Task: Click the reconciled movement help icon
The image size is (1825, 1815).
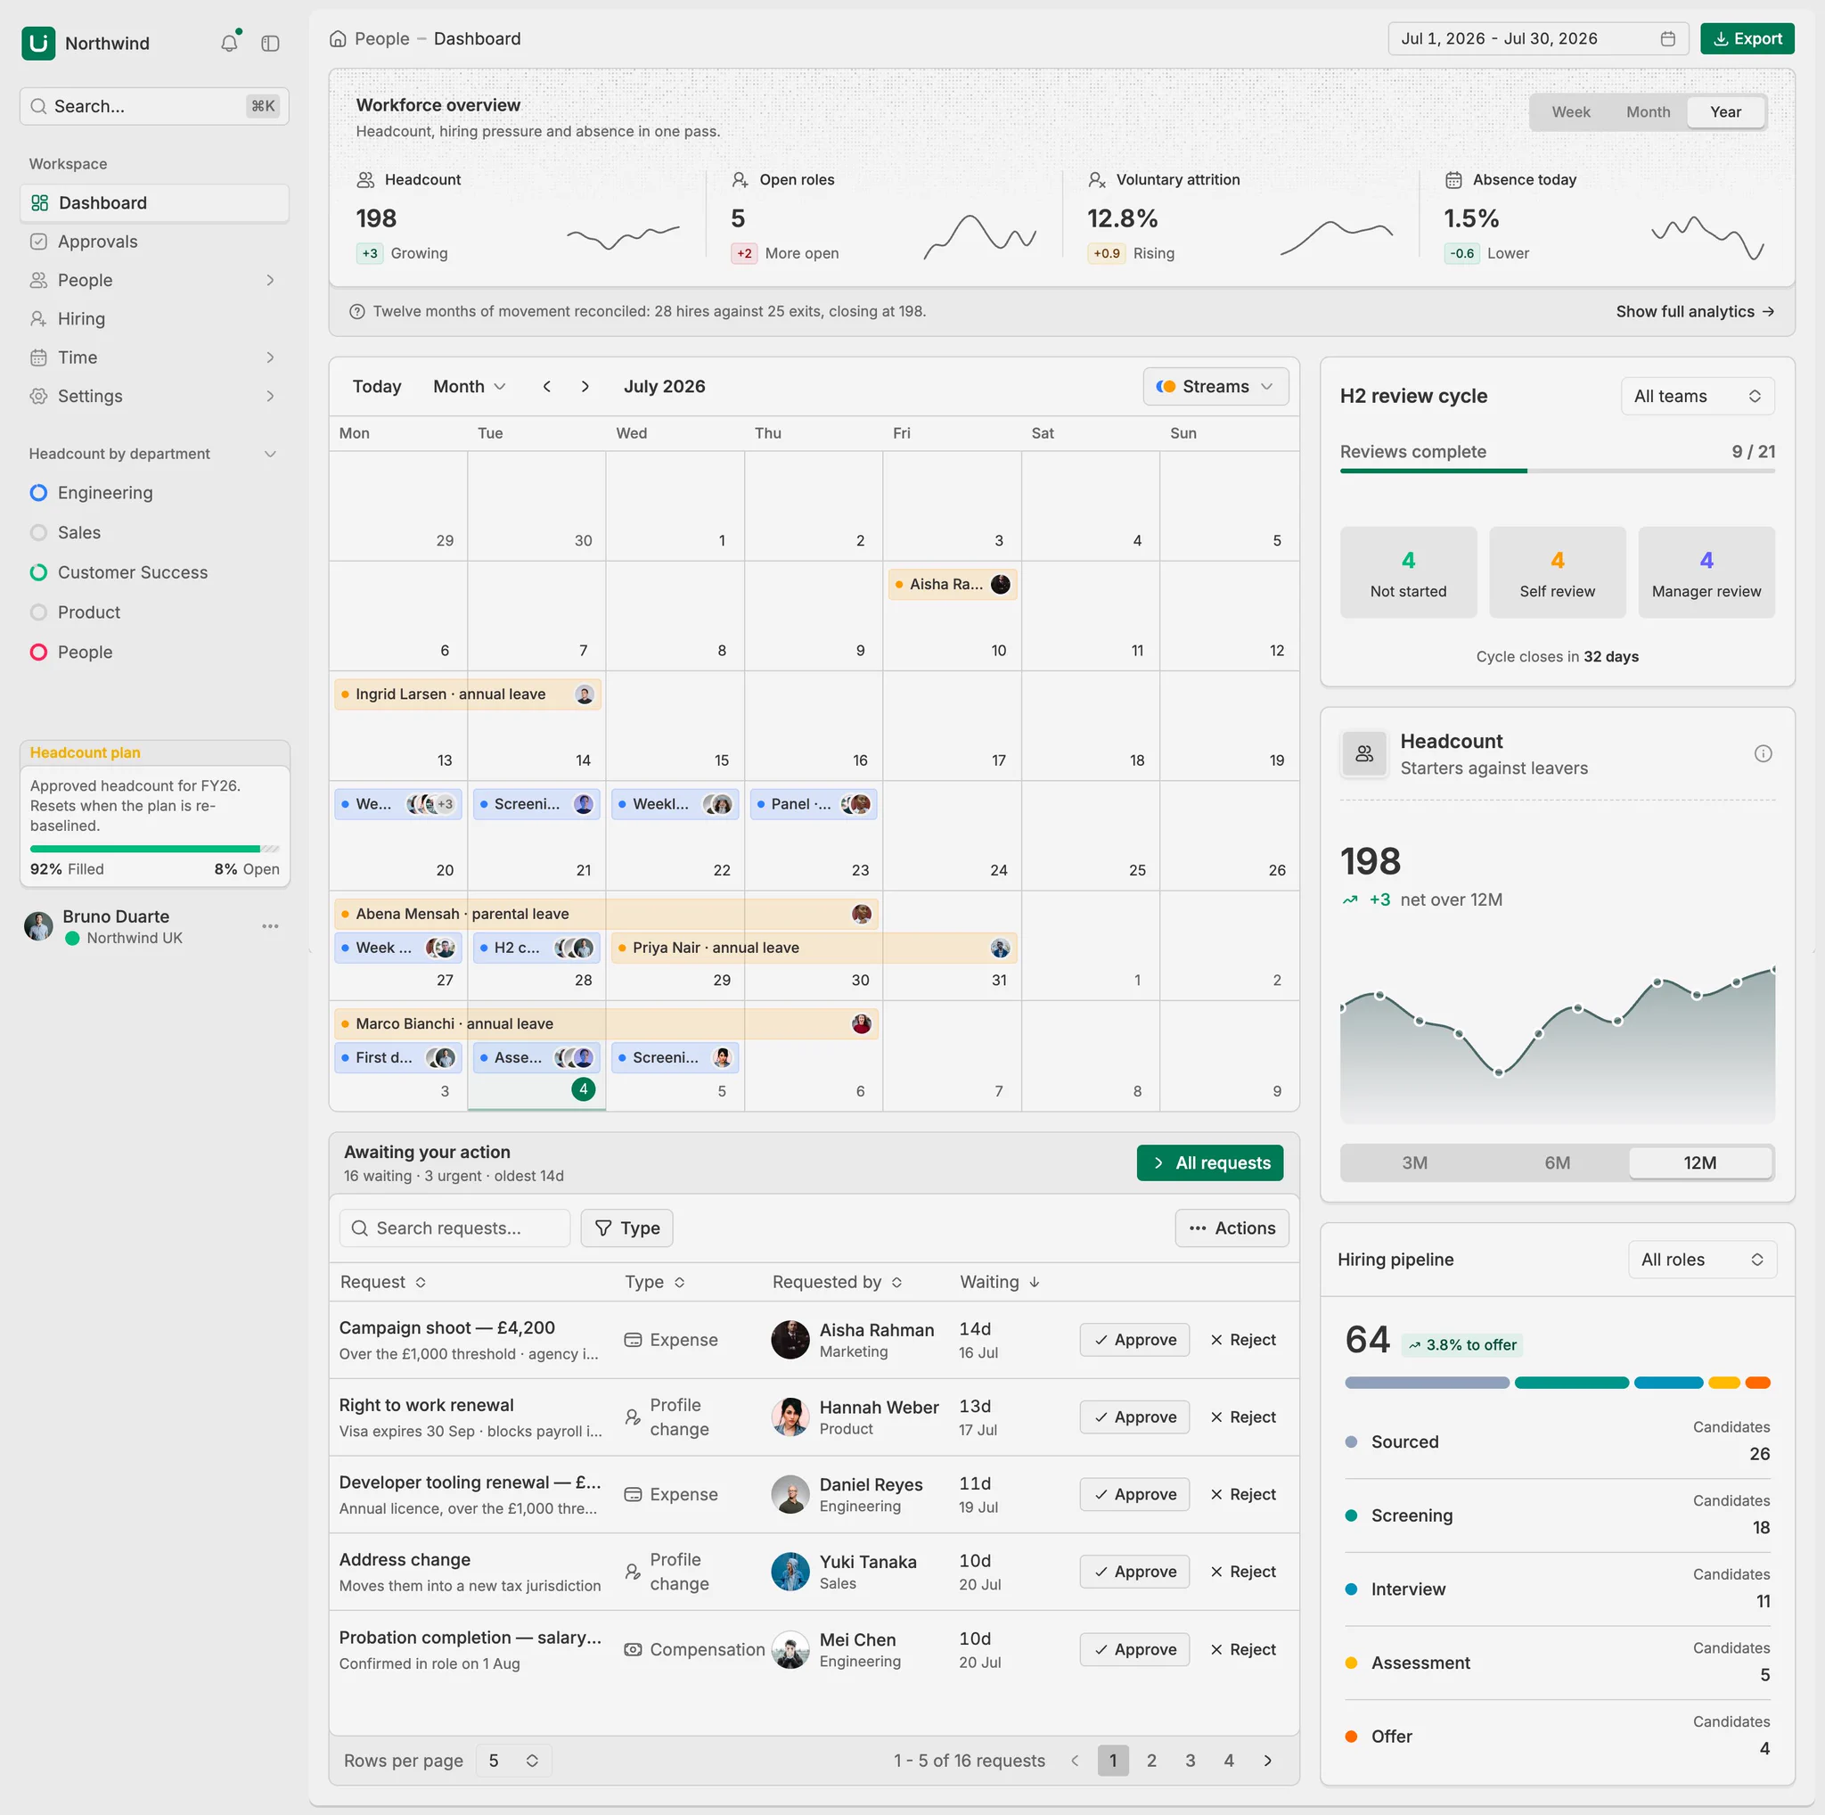Action: (357, 312)
